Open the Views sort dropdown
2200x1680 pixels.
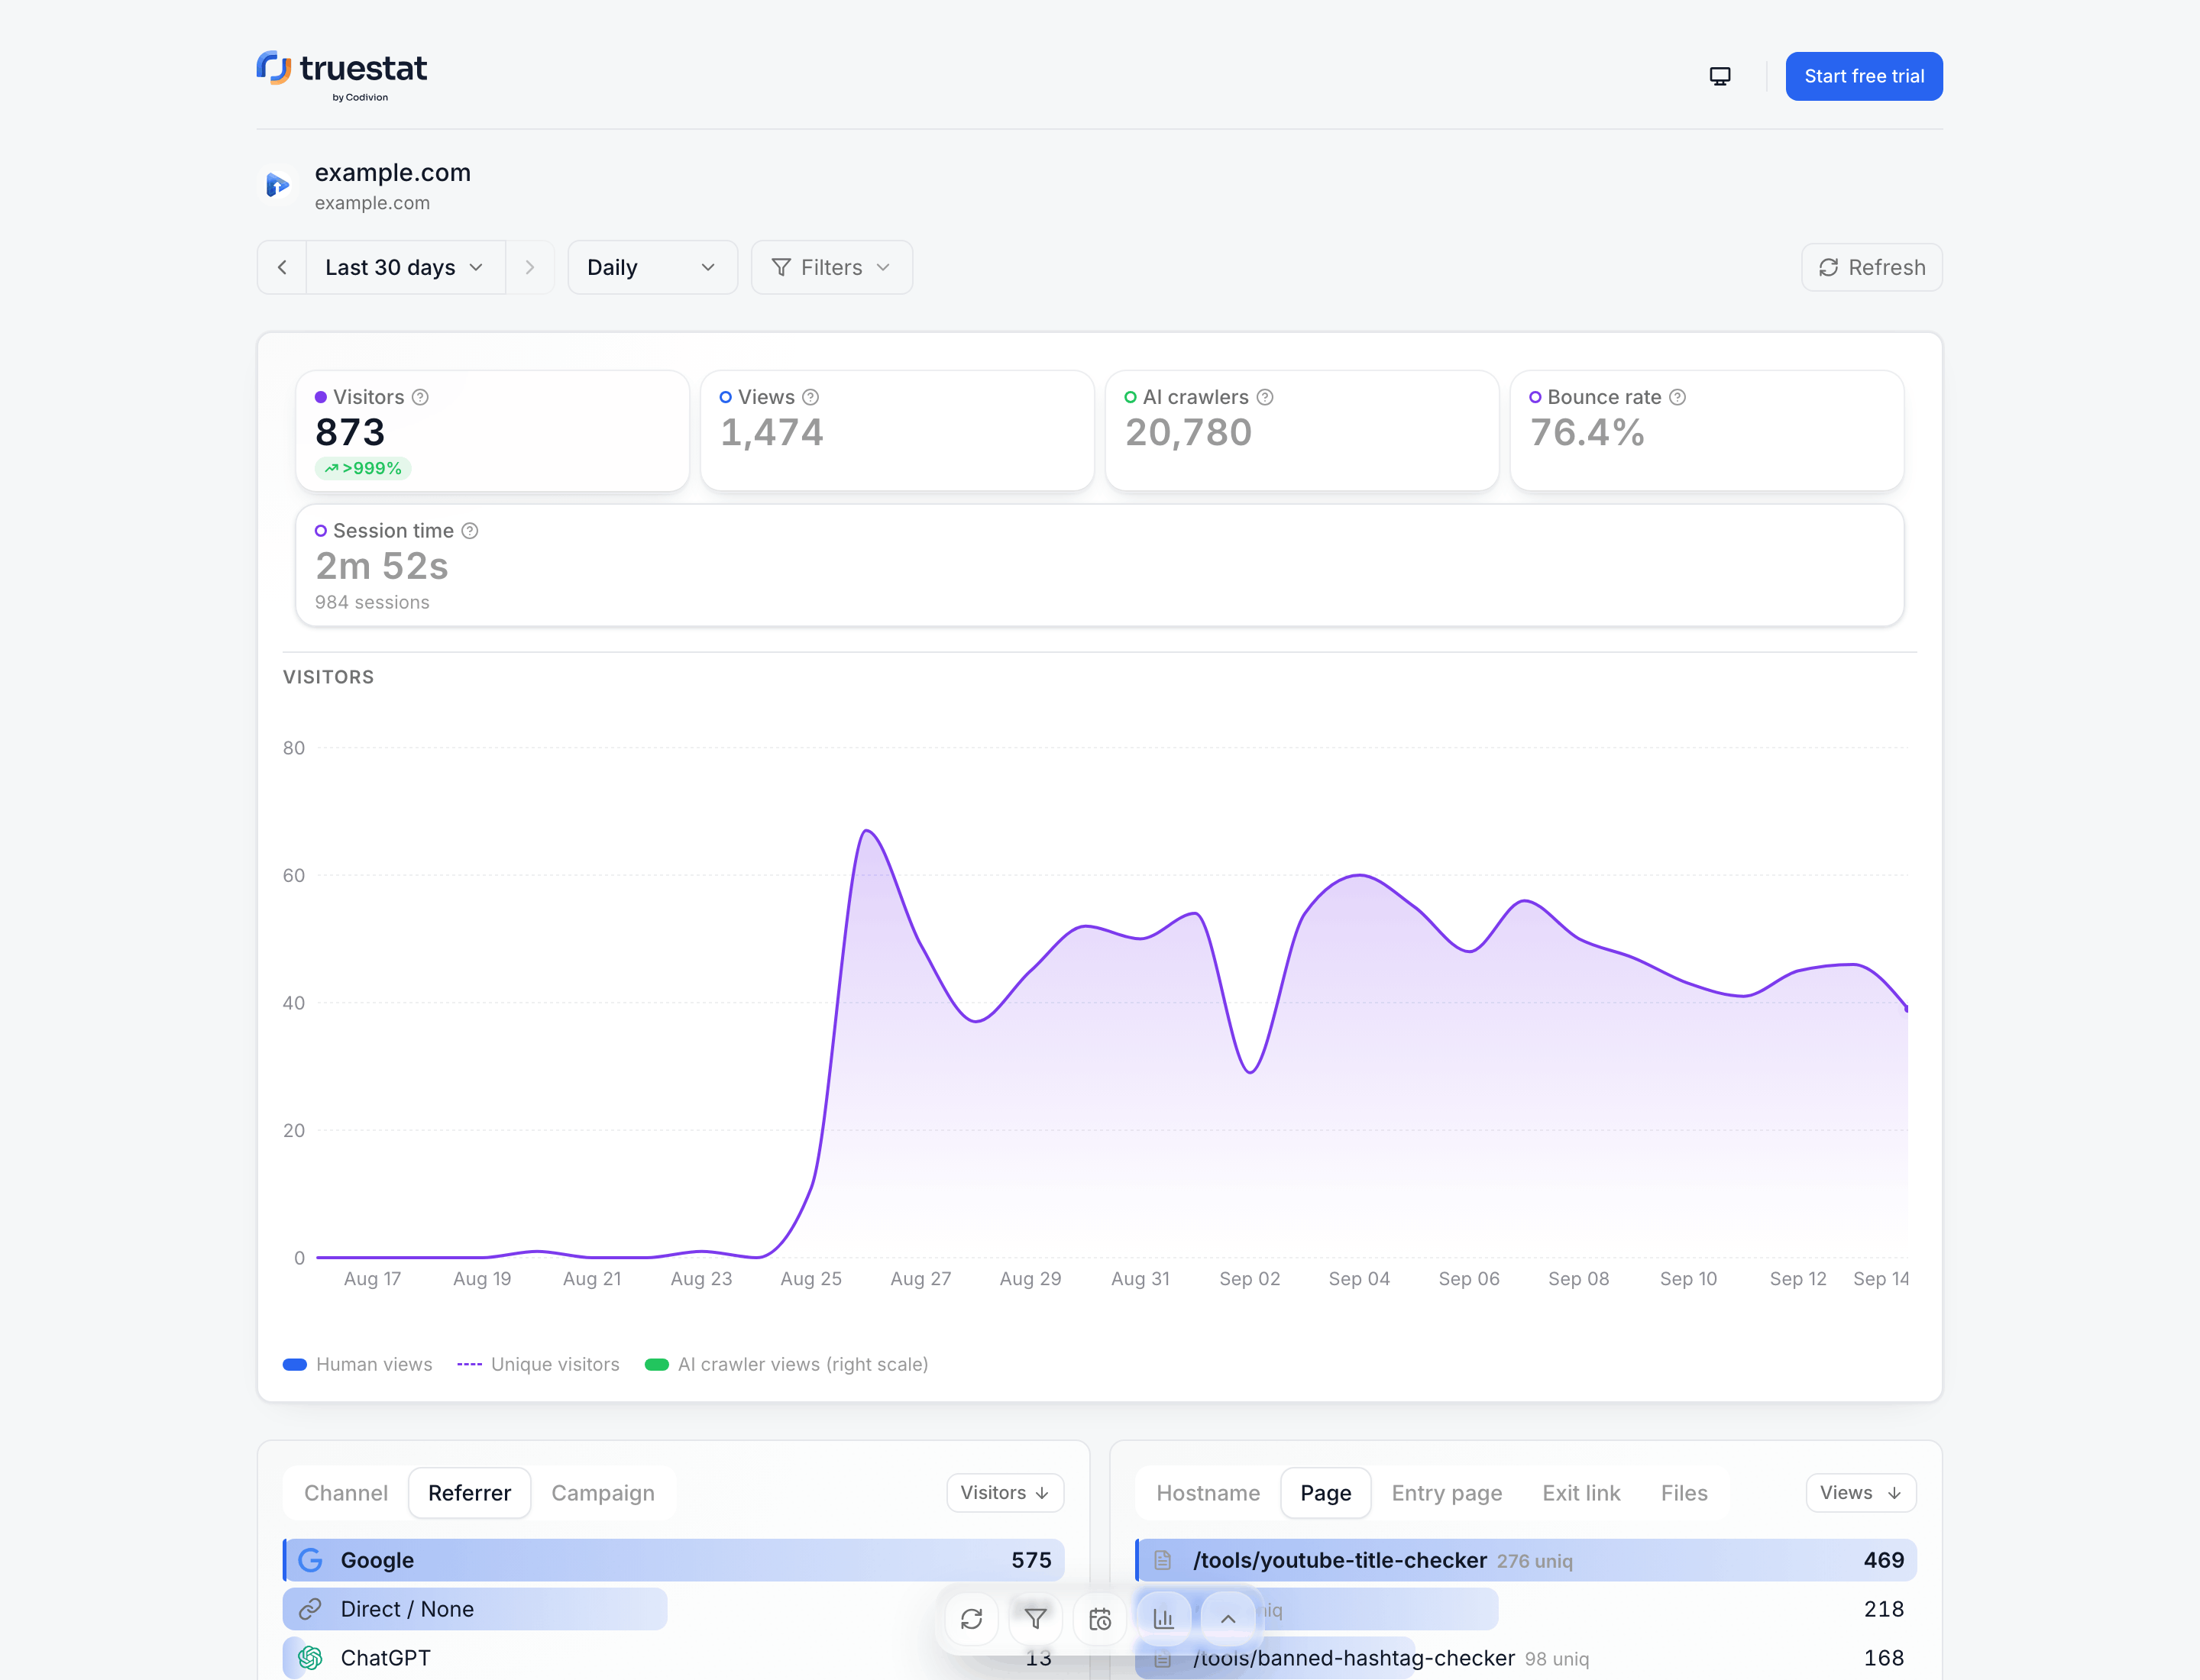pos(1861,1493)
